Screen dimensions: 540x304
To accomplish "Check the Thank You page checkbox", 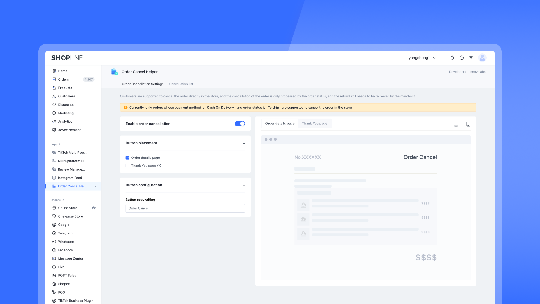I will tap(127, 166).
